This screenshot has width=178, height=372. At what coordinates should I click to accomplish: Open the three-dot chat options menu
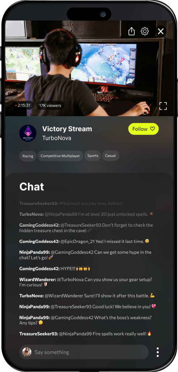click(x=158, y=352)
